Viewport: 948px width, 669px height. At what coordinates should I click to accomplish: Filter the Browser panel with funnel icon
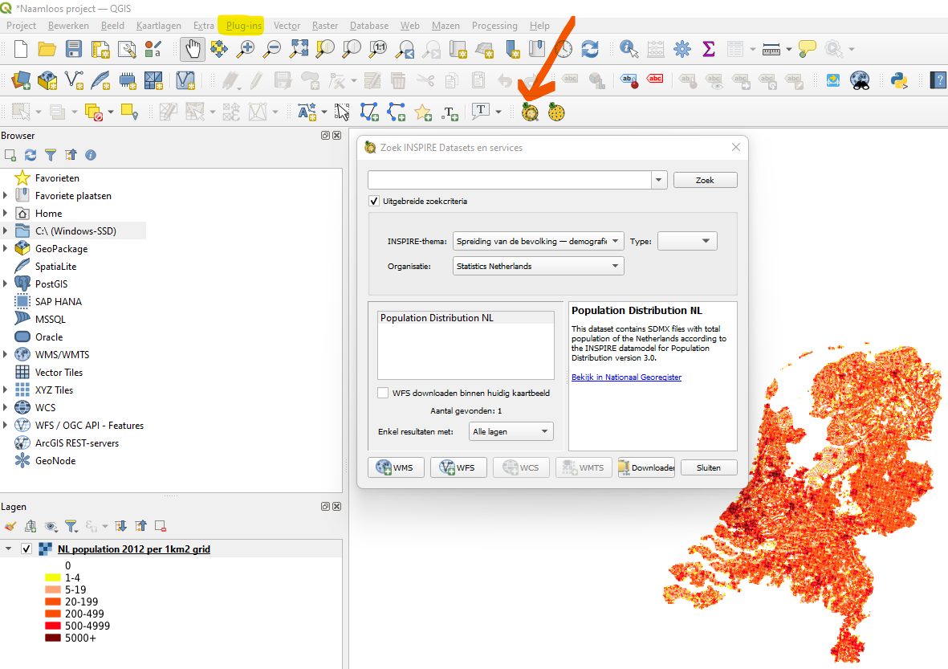point(51,156)
